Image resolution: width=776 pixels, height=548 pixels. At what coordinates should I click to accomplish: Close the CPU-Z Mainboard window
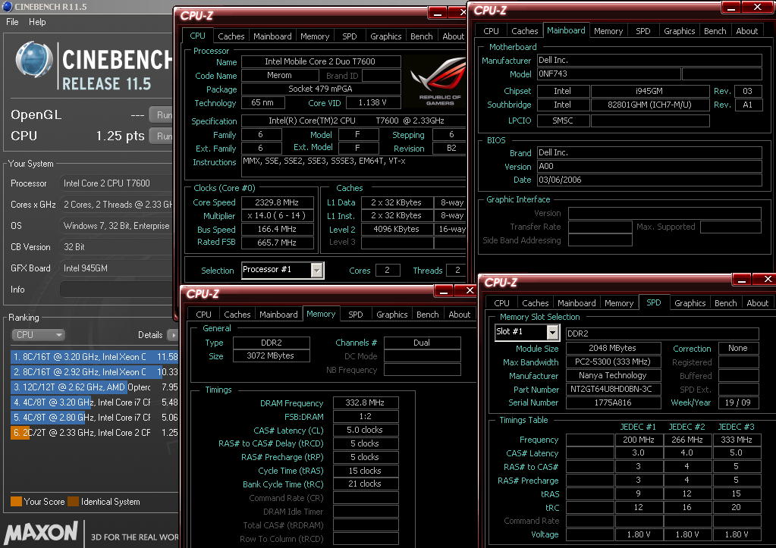(757, 7)
